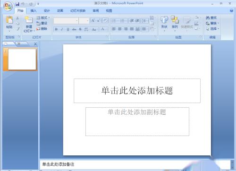Open the 选择 (Select) menu
This screenshot has height=171, width=236.
[x=212, y=29]
